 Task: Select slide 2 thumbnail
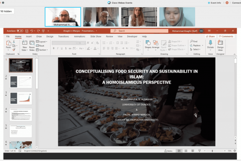(20, 82)
